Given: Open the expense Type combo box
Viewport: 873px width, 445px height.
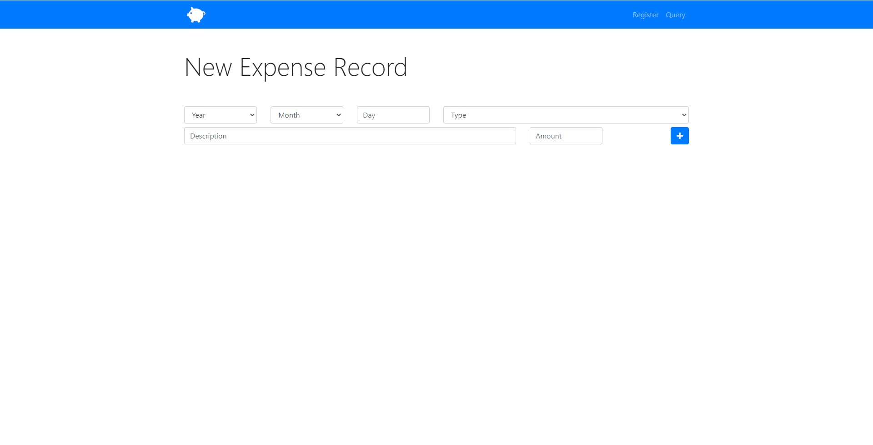Looking at the screenshot, I should (x=565, y=115).
